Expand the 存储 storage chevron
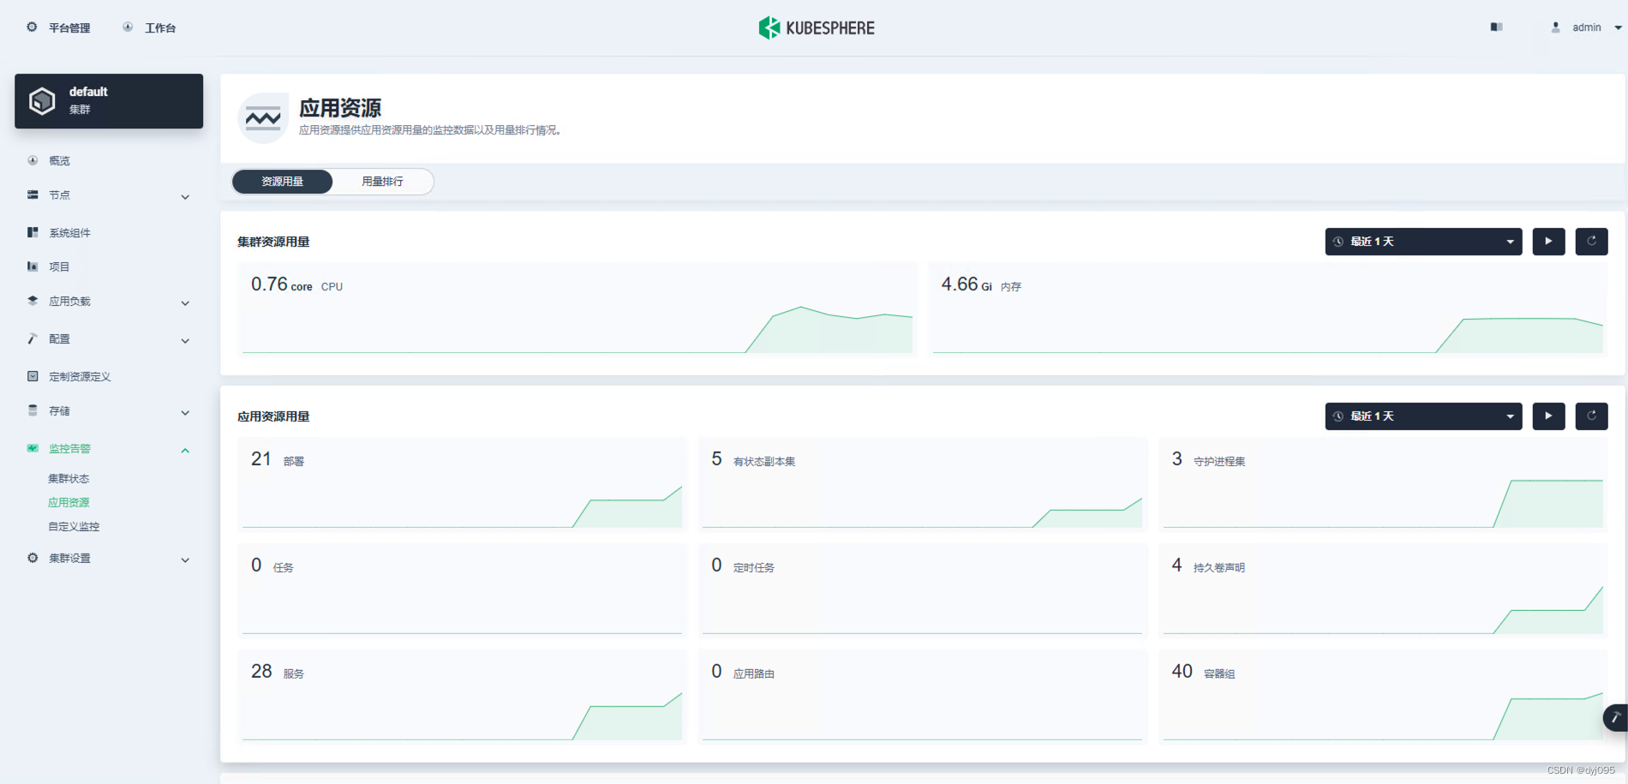1628x784 pixels. tap(185, 413)
